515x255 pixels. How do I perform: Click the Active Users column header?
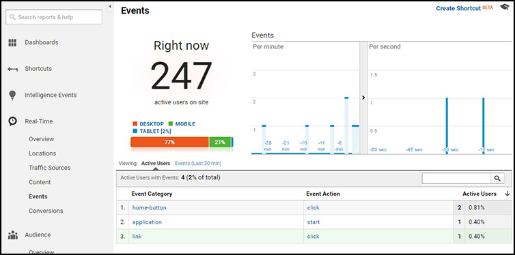(x=479, y=194)
